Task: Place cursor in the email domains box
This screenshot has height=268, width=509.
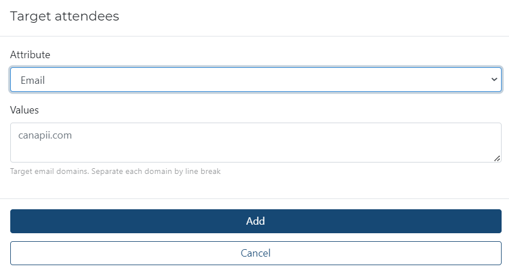Action: (x=255, y=143)
